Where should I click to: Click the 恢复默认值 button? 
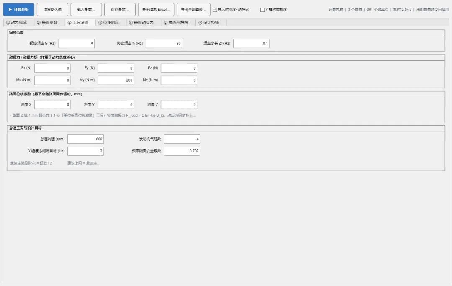click(x=52, y=10)
